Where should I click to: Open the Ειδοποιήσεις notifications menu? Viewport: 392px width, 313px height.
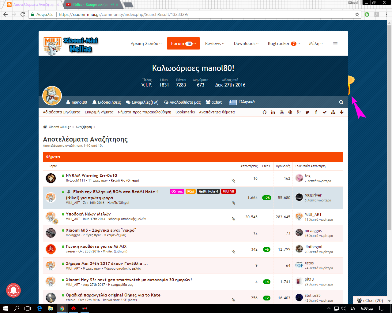(107, 102)
